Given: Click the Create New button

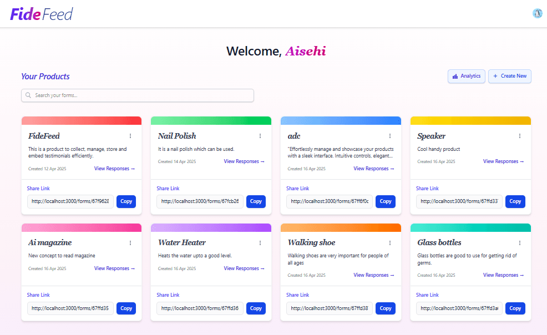Looking at the screenshot, I should (x=509, y=76).
